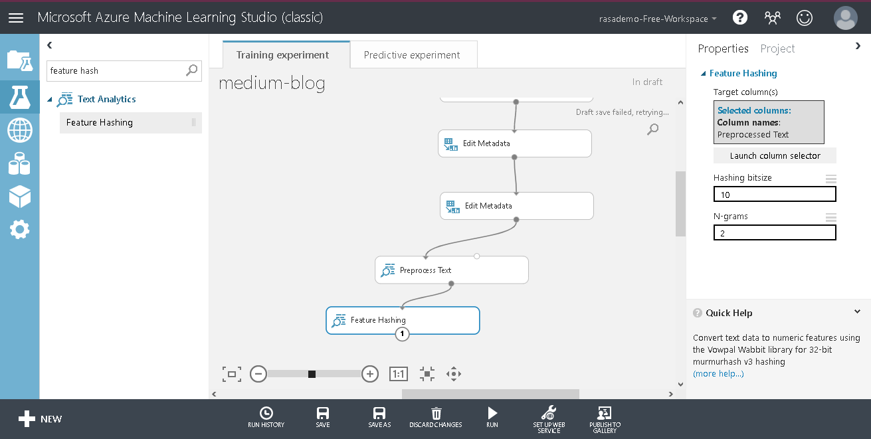Switch to the Predictive experiment tab
Screen dimensions: 871x439
coord(412,54)
